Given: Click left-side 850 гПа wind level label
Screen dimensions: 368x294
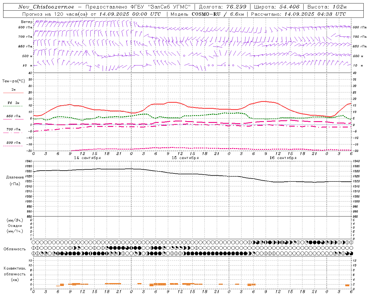Looking at the screenshot, I should (25, 46).
